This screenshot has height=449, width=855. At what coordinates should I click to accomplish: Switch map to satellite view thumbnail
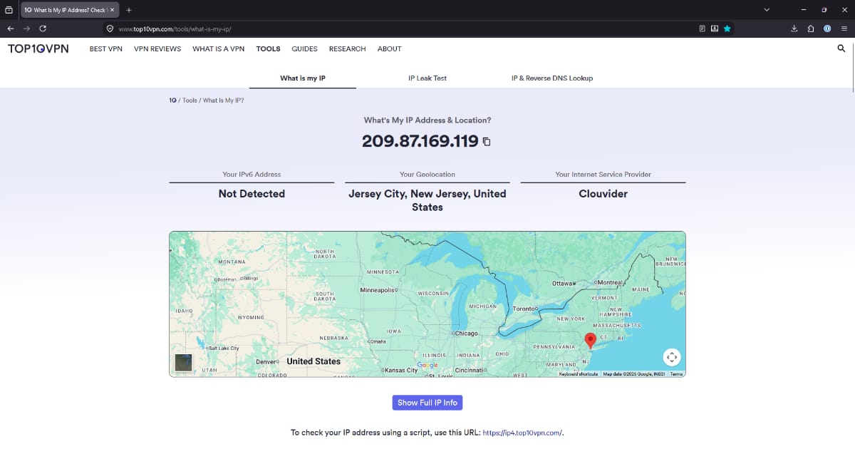[183, 363]
